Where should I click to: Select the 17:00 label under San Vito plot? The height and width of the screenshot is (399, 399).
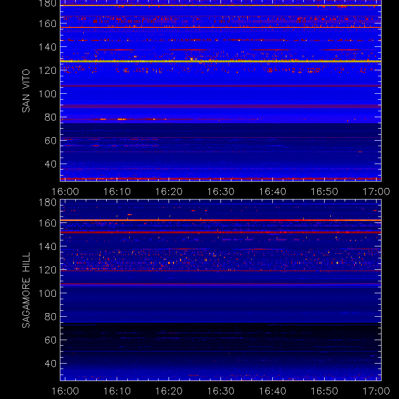[x=376, y=192]
